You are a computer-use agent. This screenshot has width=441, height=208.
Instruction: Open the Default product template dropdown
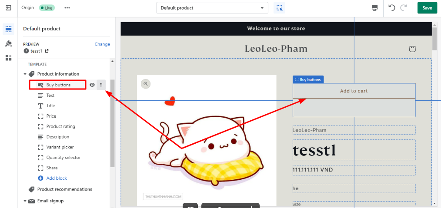(x=212, y=8)
